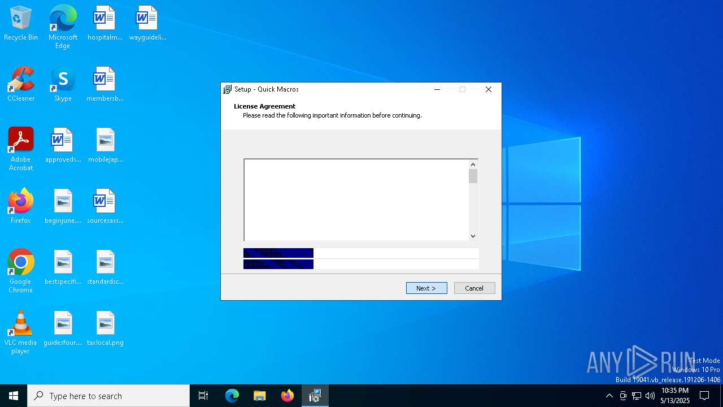This screenshot has height=407, width=723.
Task: Open Google Chrome desktop shortcut
Action: coord(21,271)
